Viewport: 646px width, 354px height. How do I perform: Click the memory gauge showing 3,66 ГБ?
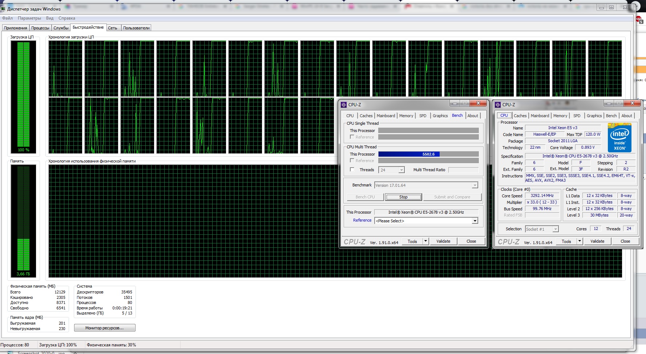pos(24,221)
